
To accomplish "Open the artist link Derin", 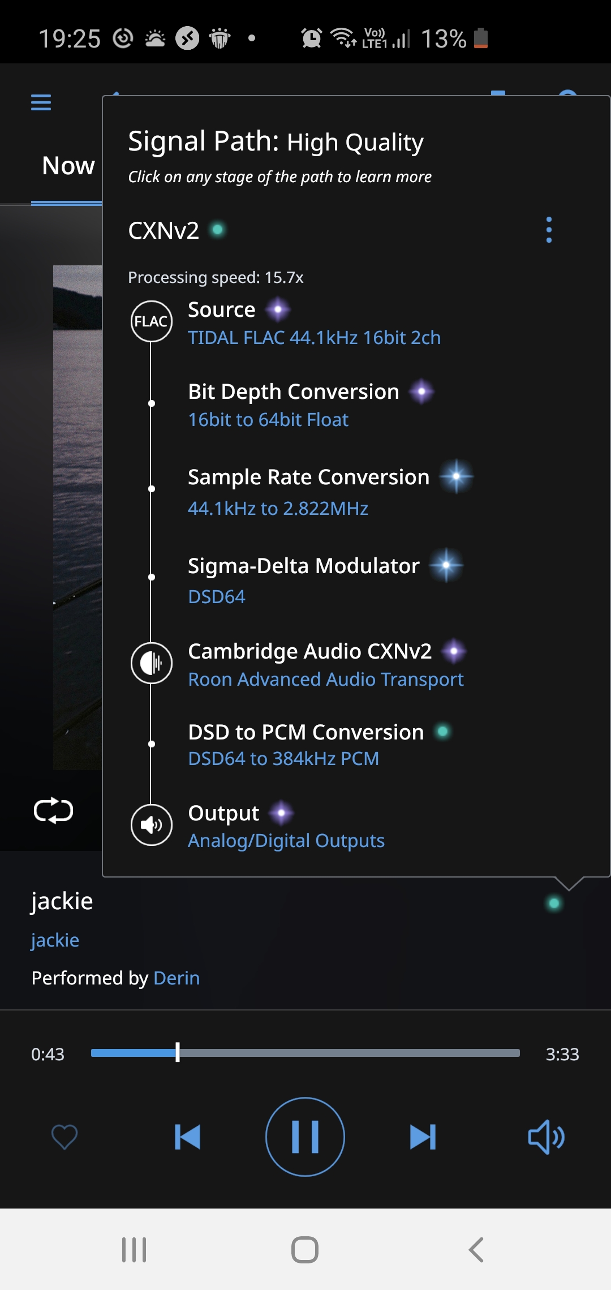I will coord(176,978).
